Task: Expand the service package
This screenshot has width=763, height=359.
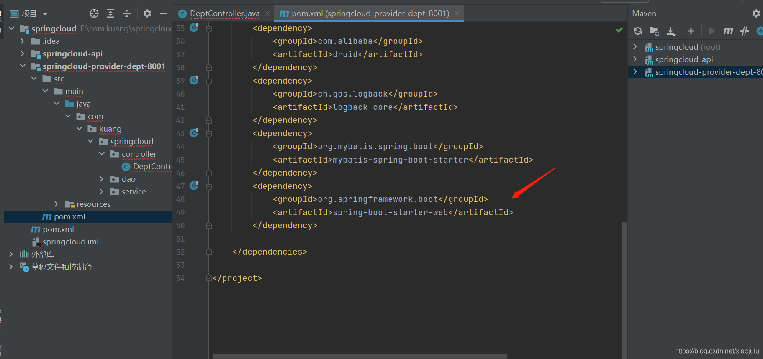Action: click(102, 191)
